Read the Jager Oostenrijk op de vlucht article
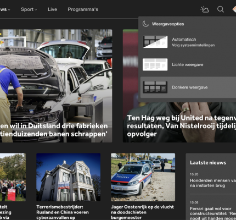 coord(142,212)
